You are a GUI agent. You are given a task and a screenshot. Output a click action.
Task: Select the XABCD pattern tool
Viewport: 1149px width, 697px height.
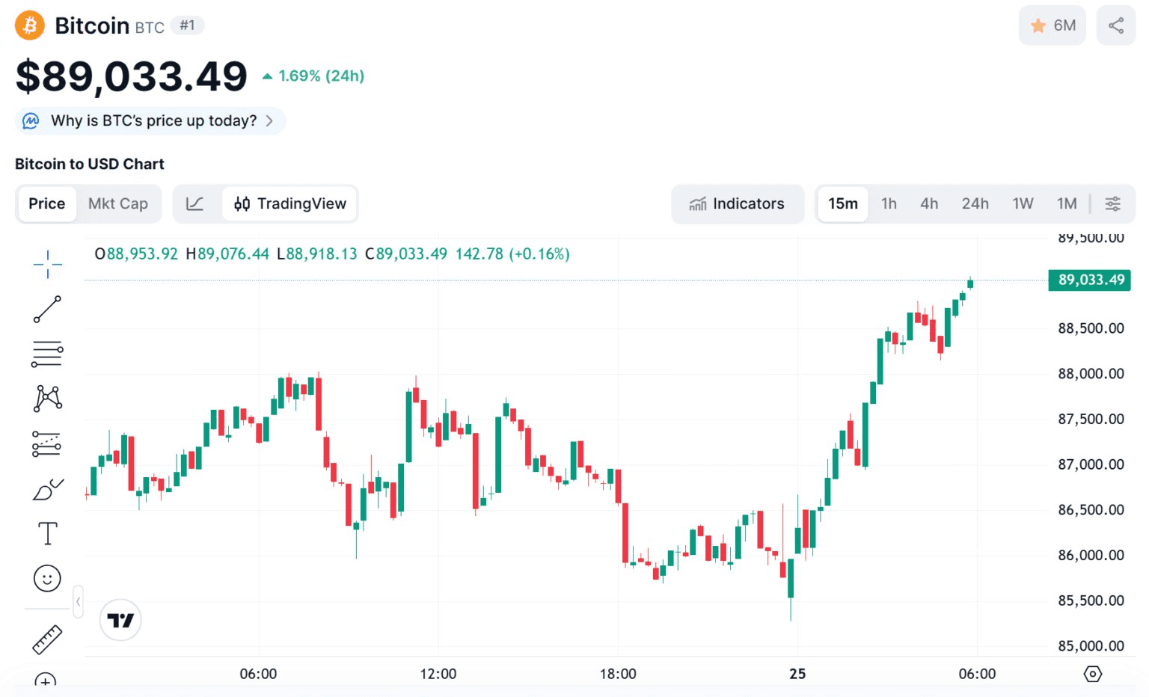[47, 399]
